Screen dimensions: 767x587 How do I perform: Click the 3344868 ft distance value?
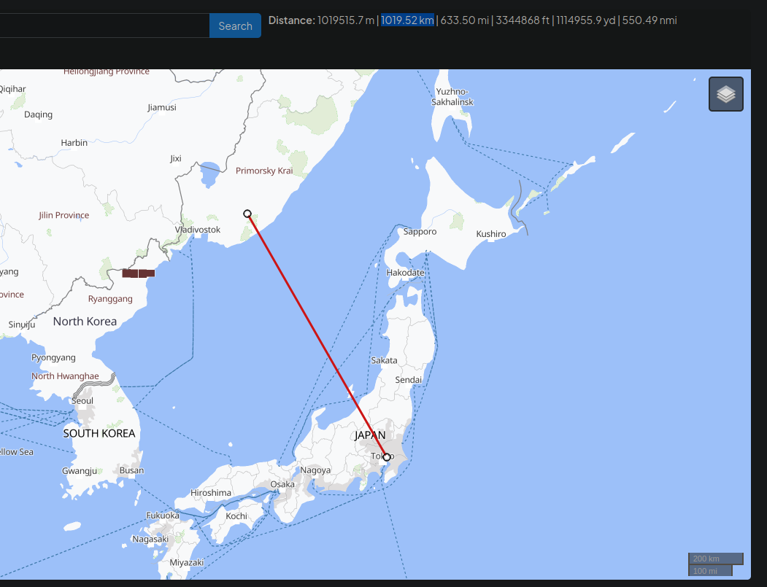point(523,20)
